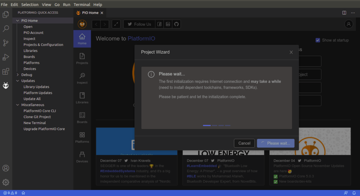Open the View menu
The image size is (360, 196).
(x=46, y=5)
